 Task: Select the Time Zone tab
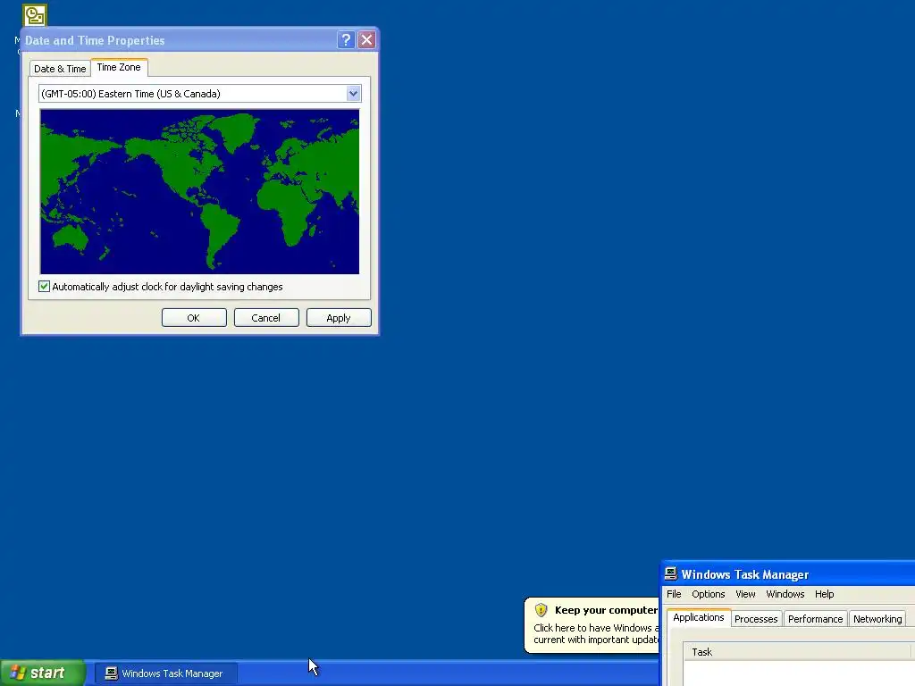point(119,67)
